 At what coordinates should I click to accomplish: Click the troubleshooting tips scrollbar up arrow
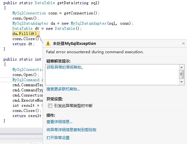coord(182,67)
